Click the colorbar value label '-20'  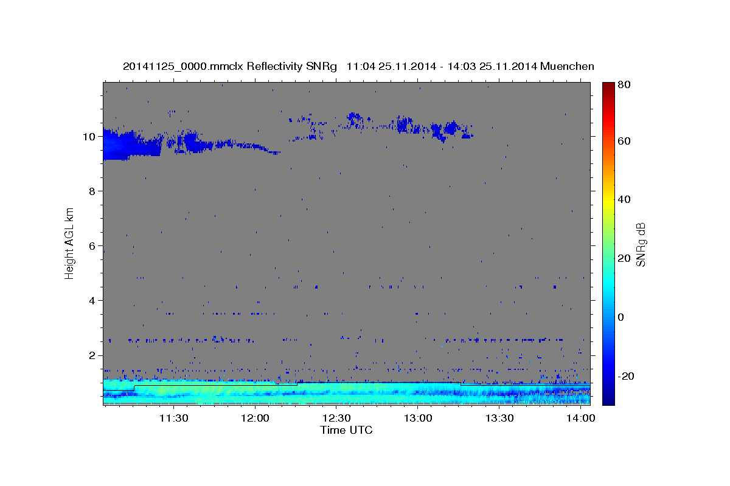(625, 376)
